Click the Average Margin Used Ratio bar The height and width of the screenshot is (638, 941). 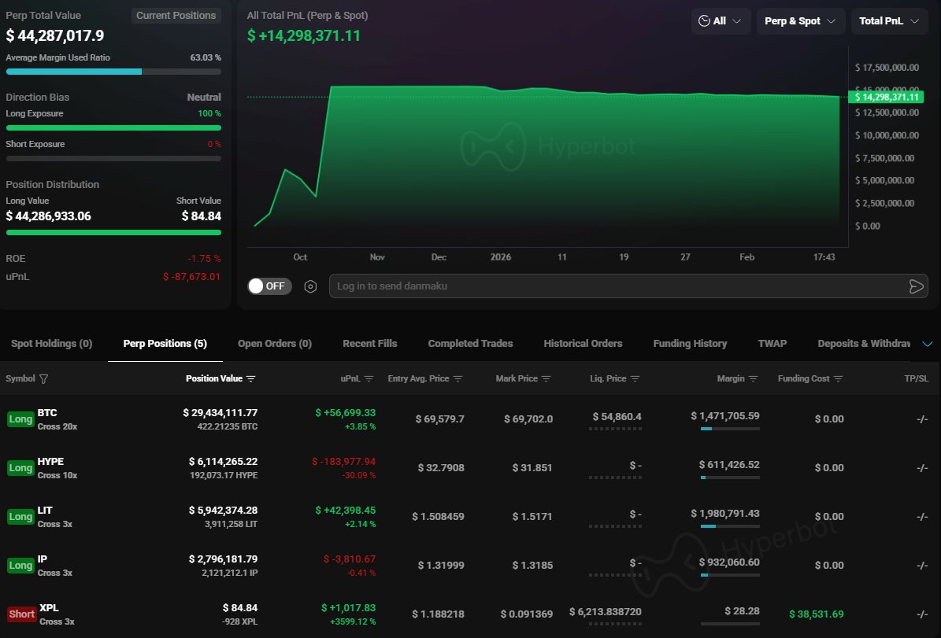(113, 72)
